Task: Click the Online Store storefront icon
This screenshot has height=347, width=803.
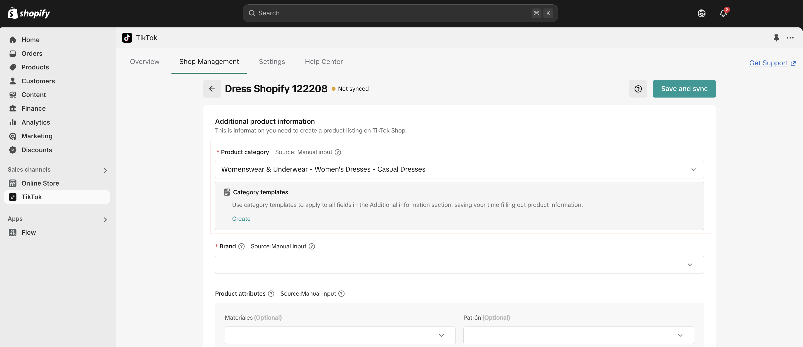Action: point(13,183)
